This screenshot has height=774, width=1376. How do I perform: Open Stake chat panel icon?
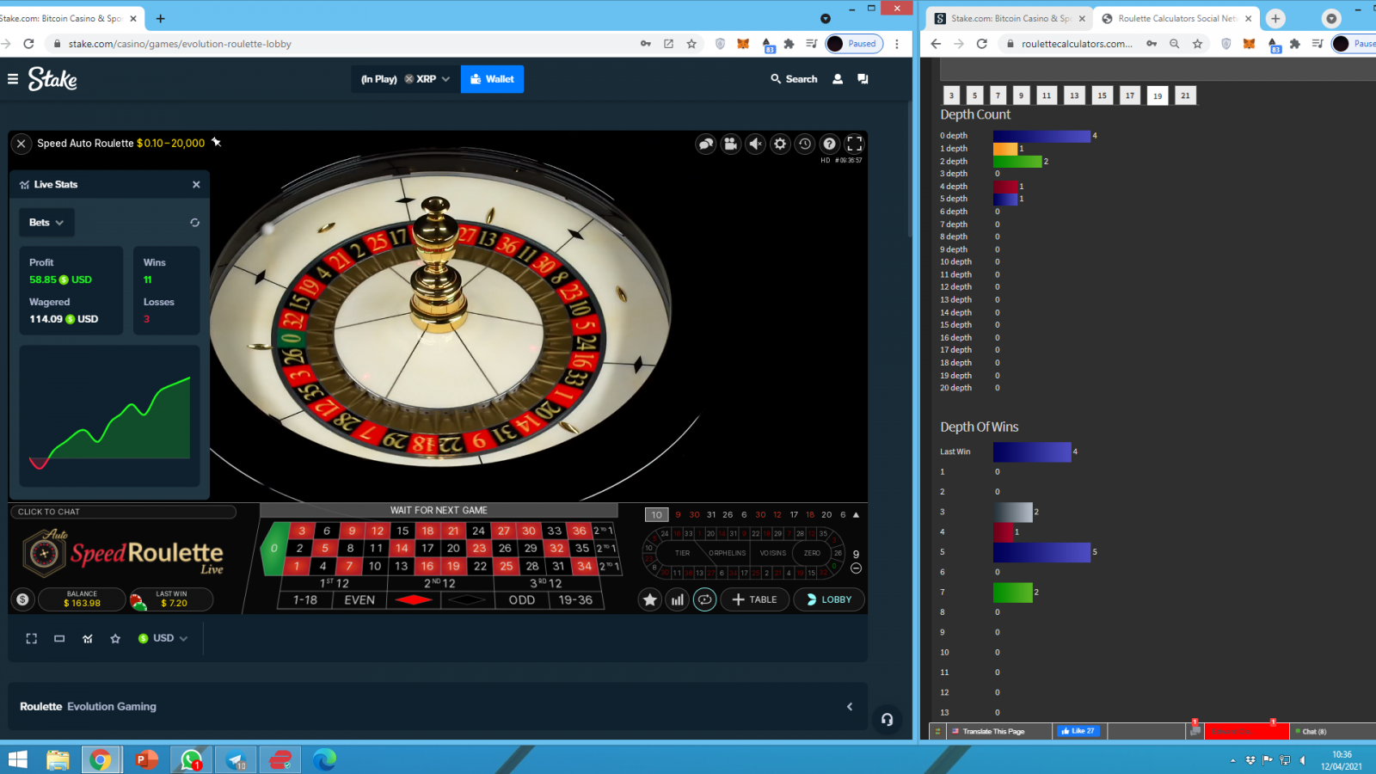tap(863, 79)
